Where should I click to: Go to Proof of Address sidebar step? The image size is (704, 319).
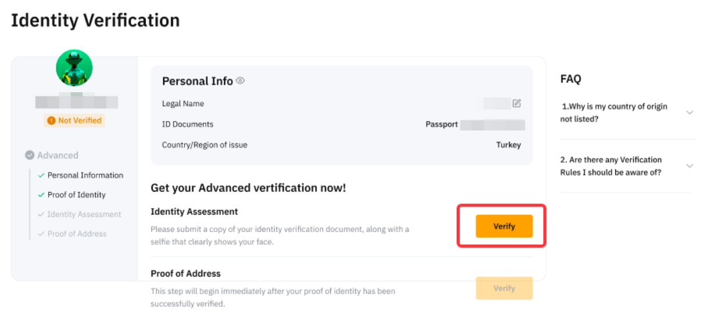coord(77,234)
